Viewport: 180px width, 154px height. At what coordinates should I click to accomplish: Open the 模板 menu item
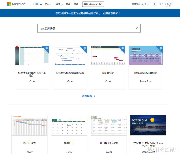pos(68,4)
